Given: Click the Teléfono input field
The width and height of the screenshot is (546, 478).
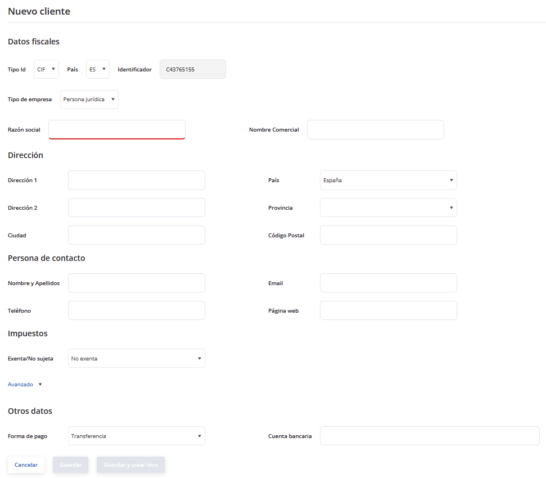Looking at the screenshot, I should pyautogui.click(x=137, y=310).
